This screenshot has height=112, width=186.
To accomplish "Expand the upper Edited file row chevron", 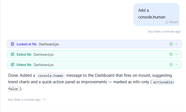I will (176, 55).
